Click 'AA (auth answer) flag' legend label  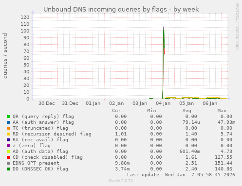[x=43, y=122]
